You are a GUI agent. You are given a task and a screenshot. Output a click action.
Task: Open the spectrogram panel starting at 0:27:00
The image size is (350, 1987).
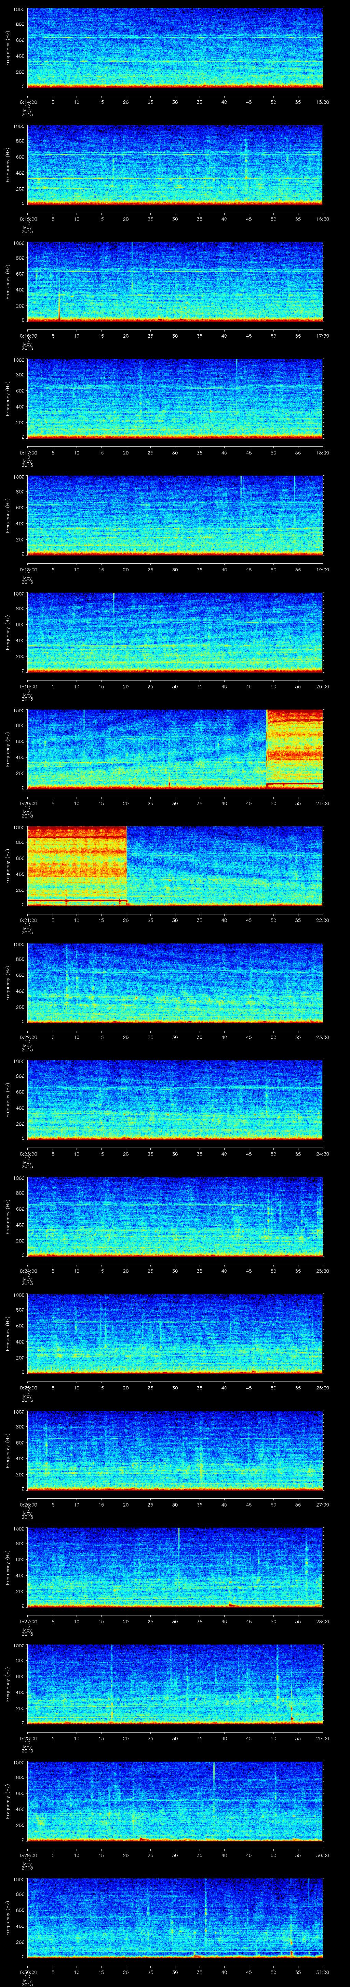[175, 1567]
